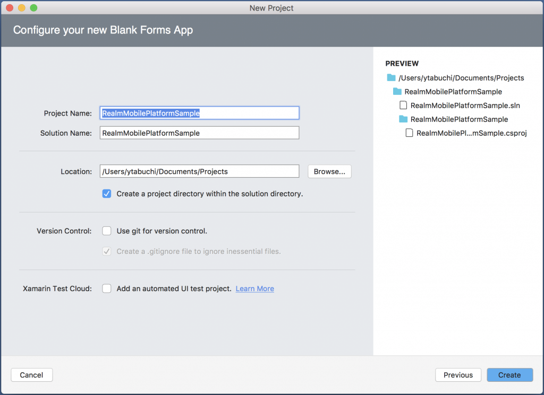Viewport: 544px width, 395px height.
Task: Click the disabled .gitignore checkbox
Action: pos(107,251)
